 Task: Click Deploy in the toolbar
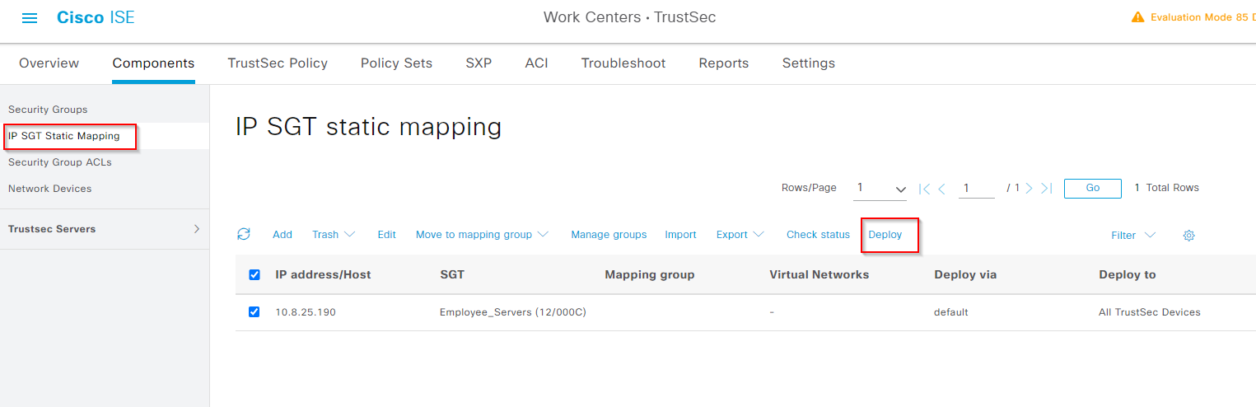tap(885, 235)
